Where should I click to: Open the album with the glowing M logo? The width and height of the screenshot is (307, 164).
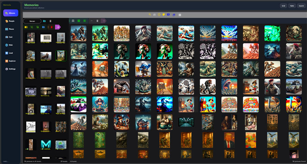point(46,145)
